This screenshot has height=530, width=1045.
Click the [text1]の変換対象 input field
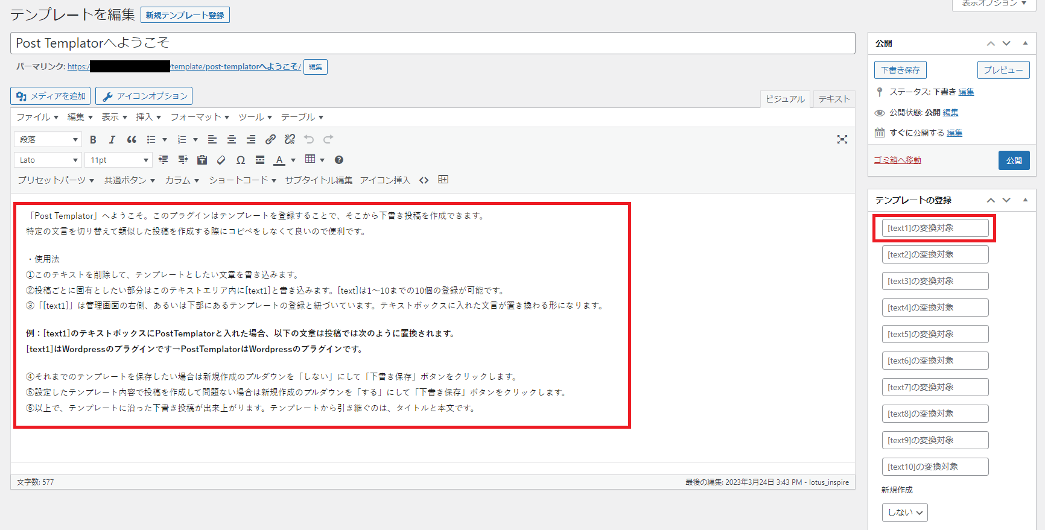pyautogui.click(x=935, y=228)
